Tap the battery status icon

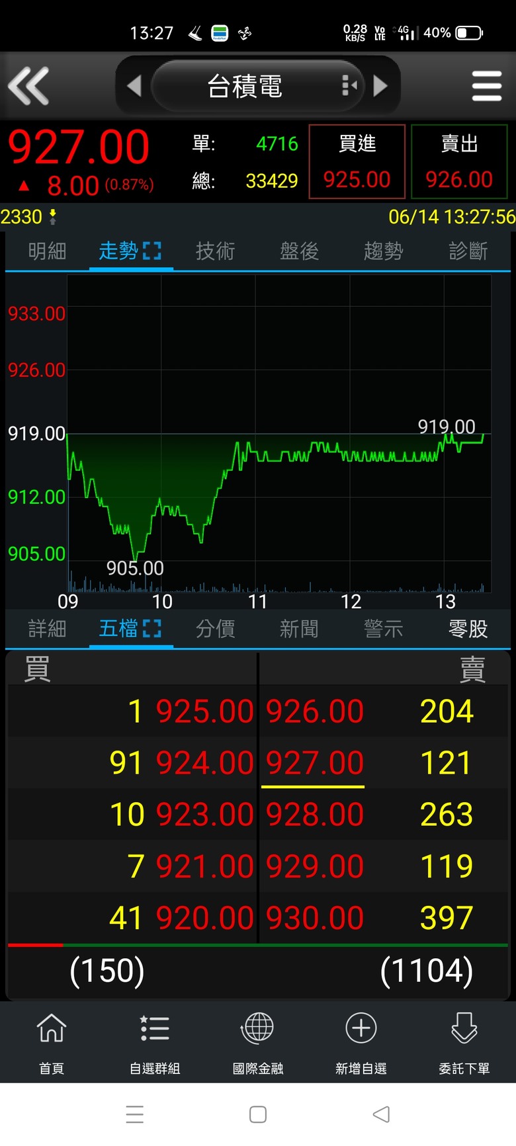pos(469,32)
